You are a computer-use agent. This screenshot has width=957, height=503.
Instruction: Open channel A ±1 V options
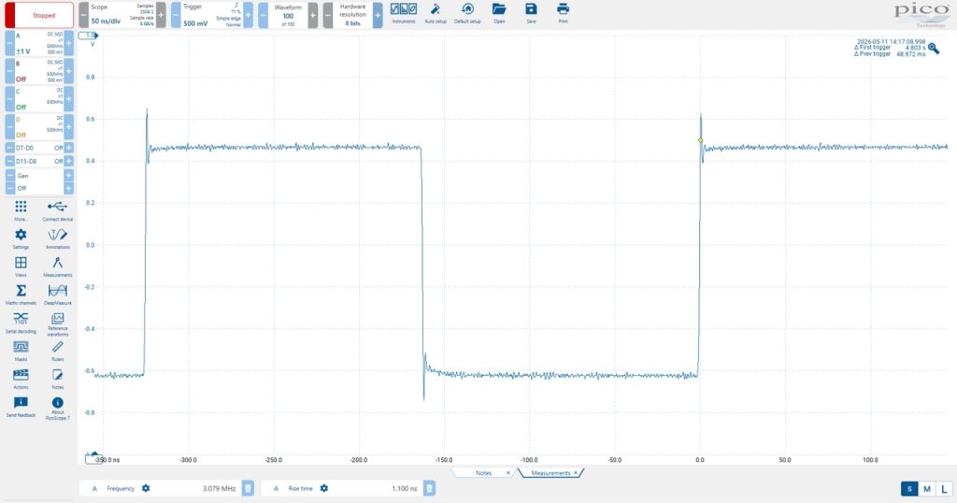[39, 43]
